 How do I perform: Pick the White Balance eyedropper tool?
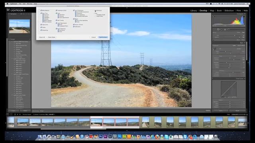pos(214,49)
